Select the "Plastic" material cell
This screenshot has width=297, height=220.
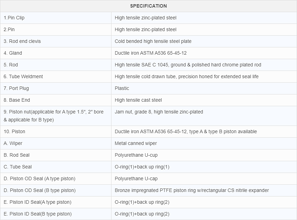122,88
